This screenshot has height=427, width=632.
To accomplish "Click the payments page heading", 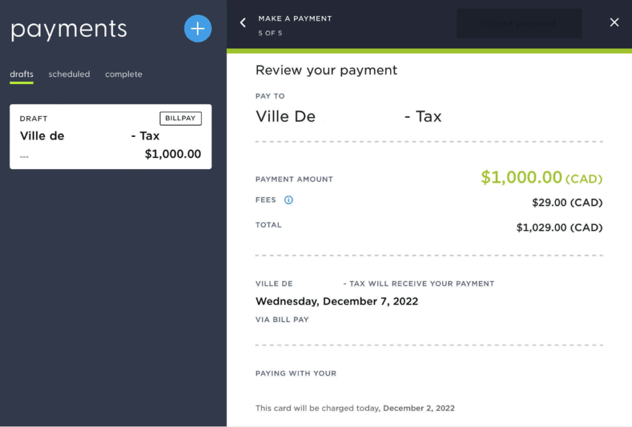I will (x=69, y=29).
